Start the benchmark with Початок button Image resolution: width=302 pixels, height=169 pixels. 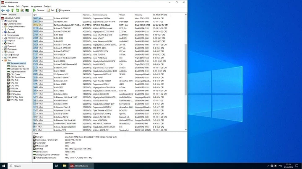click(x=39, y=10)
